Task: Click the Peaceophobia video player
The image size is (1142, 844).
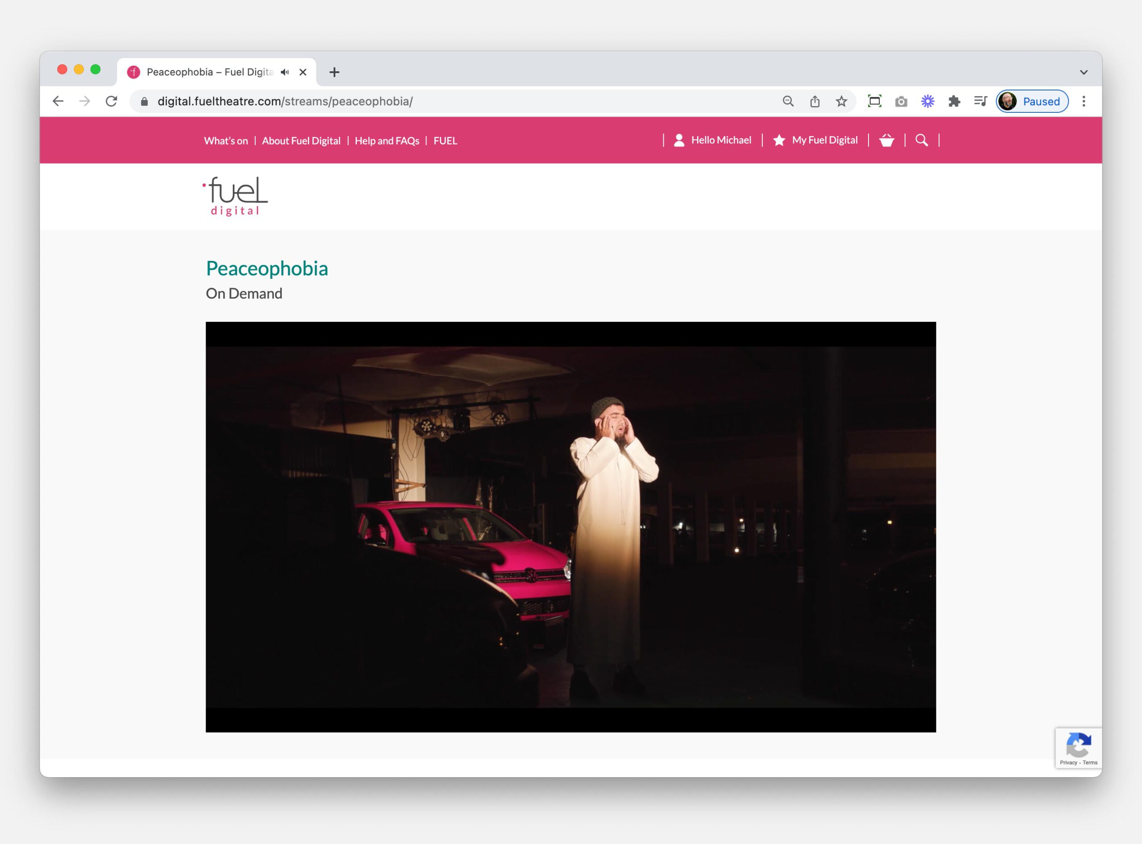Action: tap(571, 527)
